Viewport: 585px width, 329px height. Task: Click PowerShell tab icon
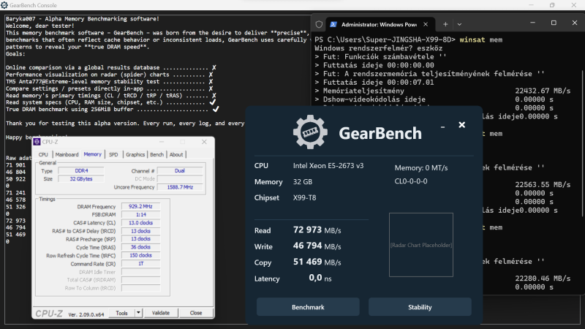click(x=333, y=24)
